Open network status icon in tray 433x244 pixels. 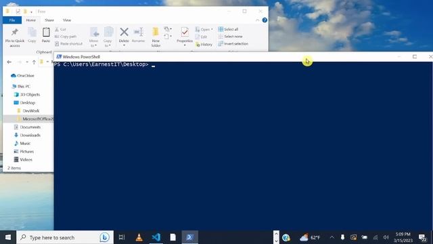coord(375,237)
